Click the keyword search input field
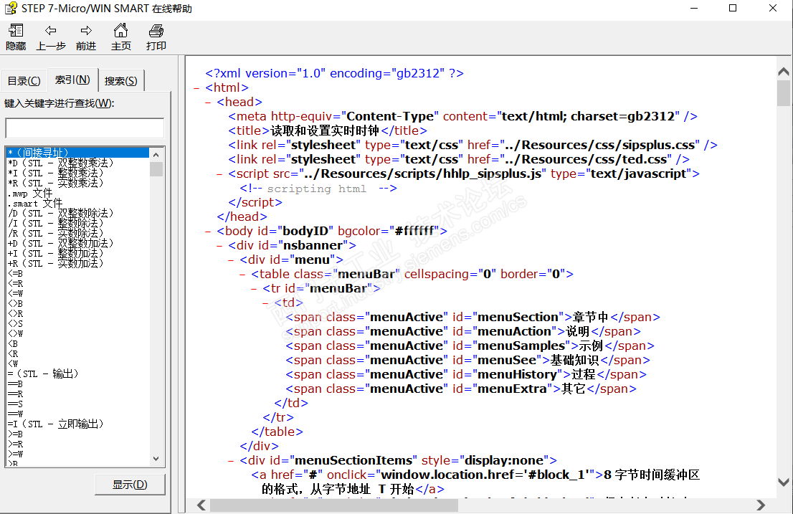 pos(85,128)
